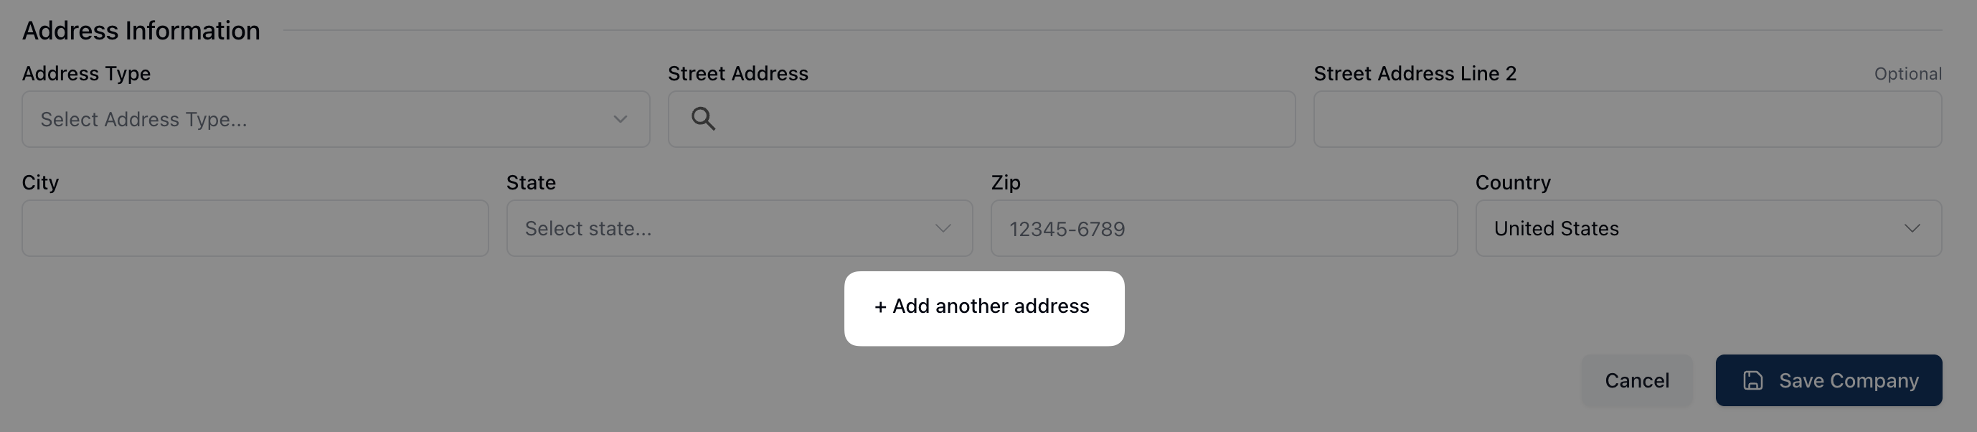Expand the Country chevron arrow
The width and height of the screenshot is (1977, 432).
1912,229
